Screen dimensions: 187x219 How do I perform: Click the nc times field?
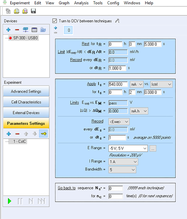coord(116,196)
